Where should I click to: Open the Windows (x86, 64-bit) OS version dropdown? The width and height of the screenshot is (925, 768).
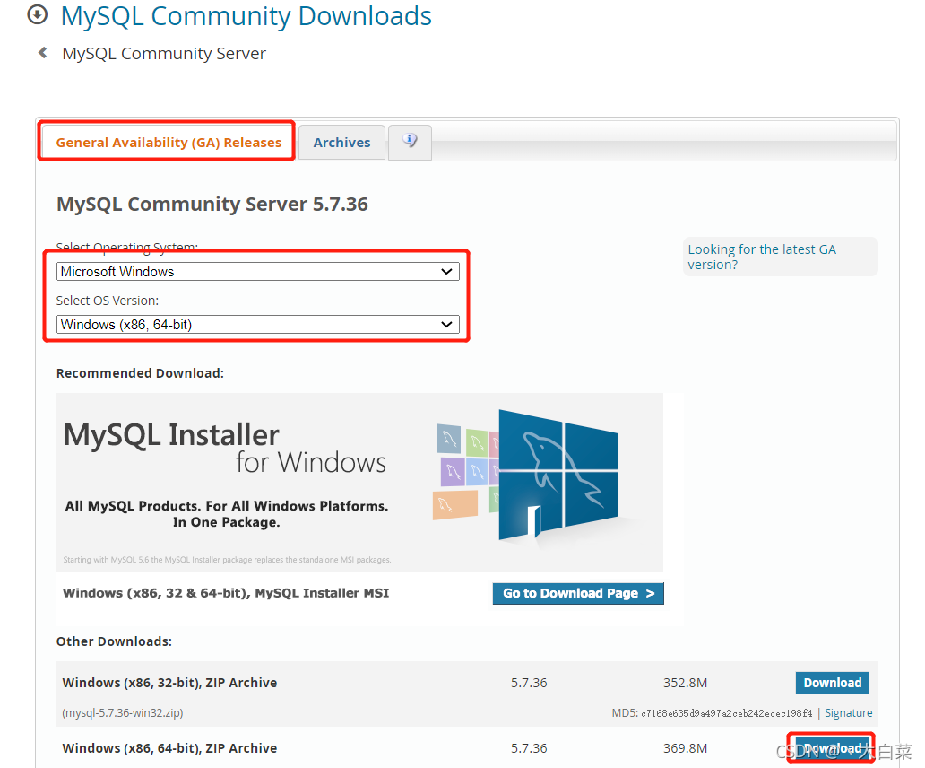[258, 325]
